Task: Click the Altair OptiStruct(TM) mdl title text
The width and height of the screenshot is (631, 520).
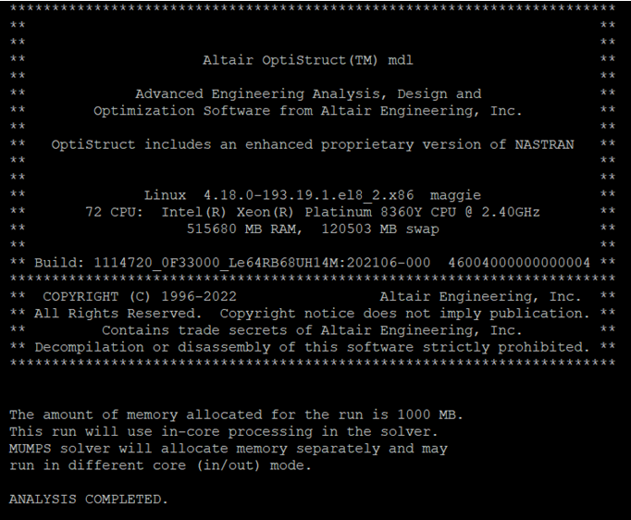Action: (x=308, y=60)
